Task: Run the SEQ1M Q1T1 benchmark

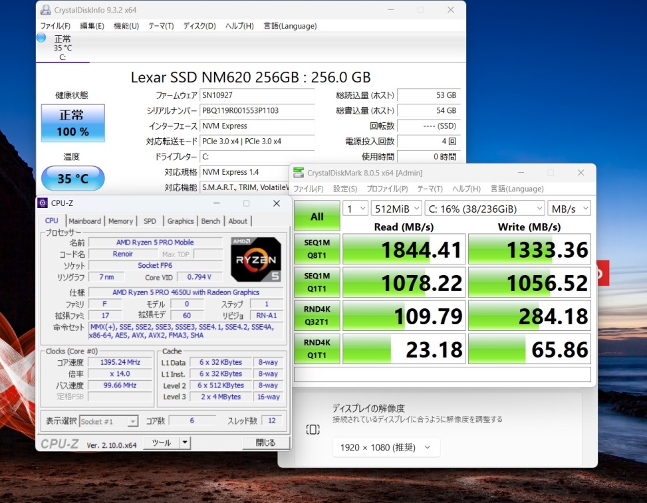Action: pyautogui.click(x=317, y=282)
